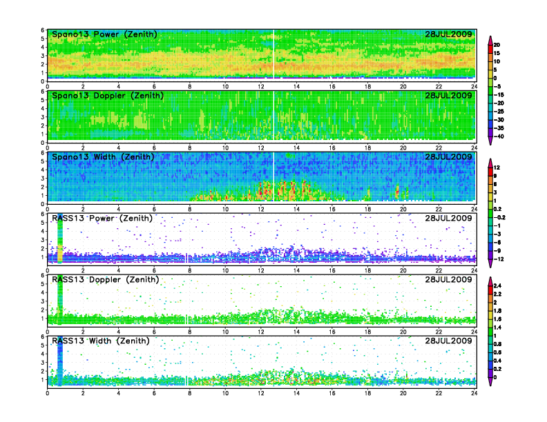Viewport: 547px width, 422px height.
Task: Click the 'Spano13 Power (Zenith)' panel title
Action: (x=104, y=34)
